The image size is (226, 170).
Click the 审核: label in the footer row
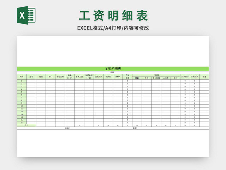135,128
